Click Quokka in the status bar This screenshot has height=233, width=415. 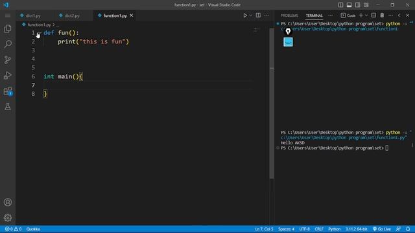pyautogui.click(x=33, y=229)
